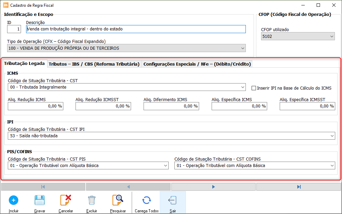Jump to last record navigation arrow
The width and height of the screenshot is (342, 214).
click(299, 187)
